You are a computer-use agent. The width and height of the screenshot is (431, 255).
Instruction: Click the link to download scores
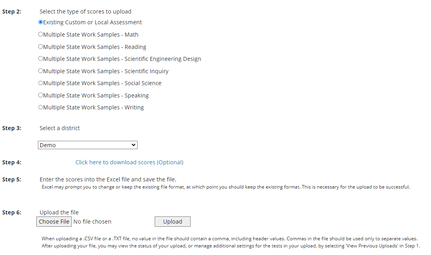[129, 162]
